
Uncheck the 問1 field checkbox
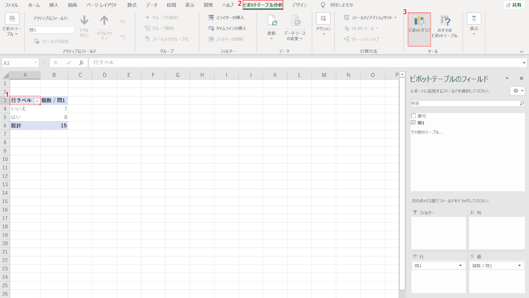coord(413,123)
